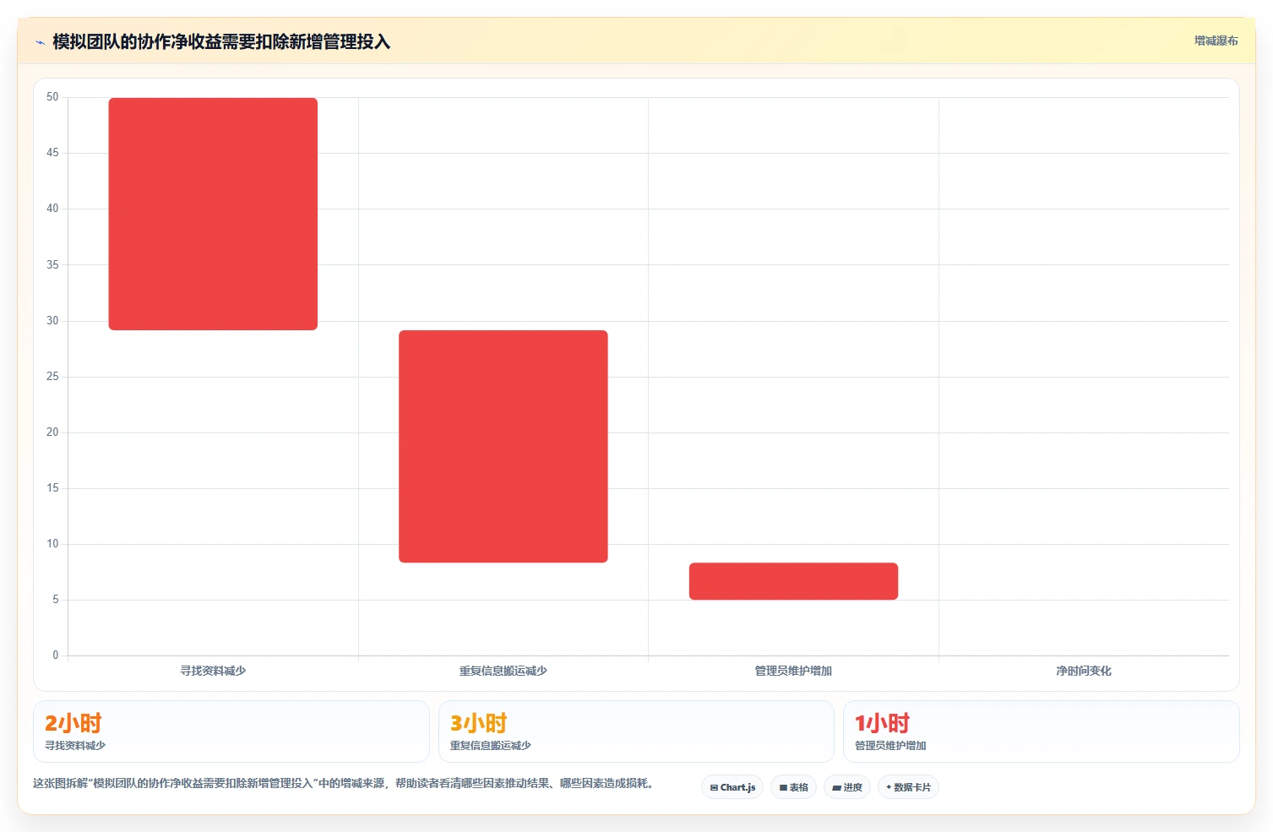This screenshot has height=832, width=1273.
Task: Click the x-axis label 管理员维护增加
Action: pos(793,671)
